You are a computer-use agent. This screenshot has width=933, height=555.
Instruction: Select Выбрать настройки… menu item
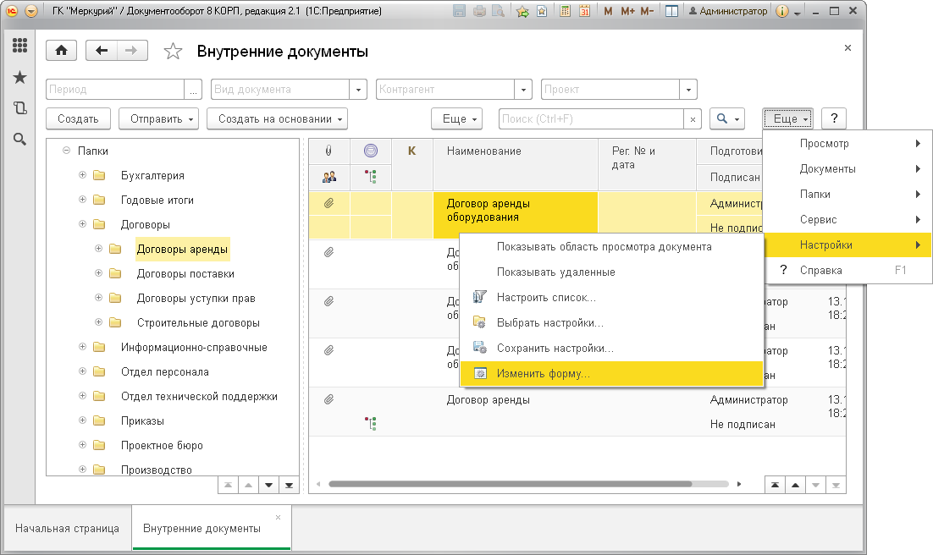(611, 322)
